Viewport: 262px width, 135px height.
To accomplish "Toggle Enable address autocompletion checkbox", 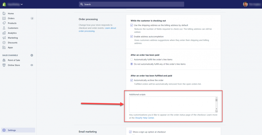I will tap(132, 36).
